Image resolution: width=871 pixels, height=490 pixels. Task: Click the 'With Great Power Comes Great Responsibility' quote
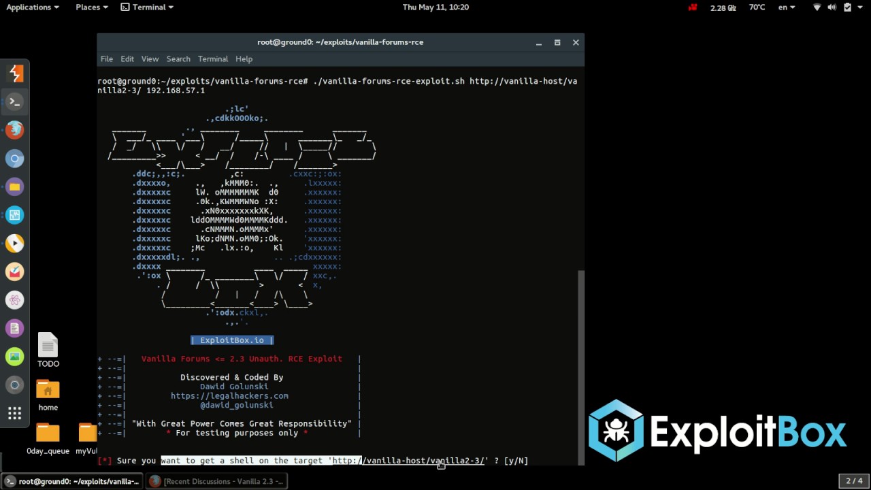(x=242, y=424)
